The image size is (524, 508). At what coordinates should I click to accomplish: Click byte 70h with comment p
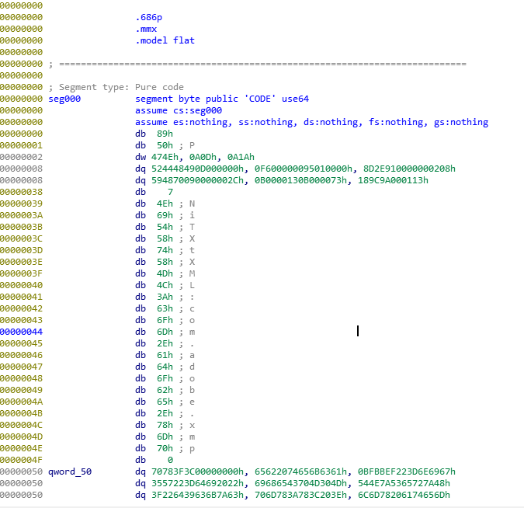tap(165, 448)
